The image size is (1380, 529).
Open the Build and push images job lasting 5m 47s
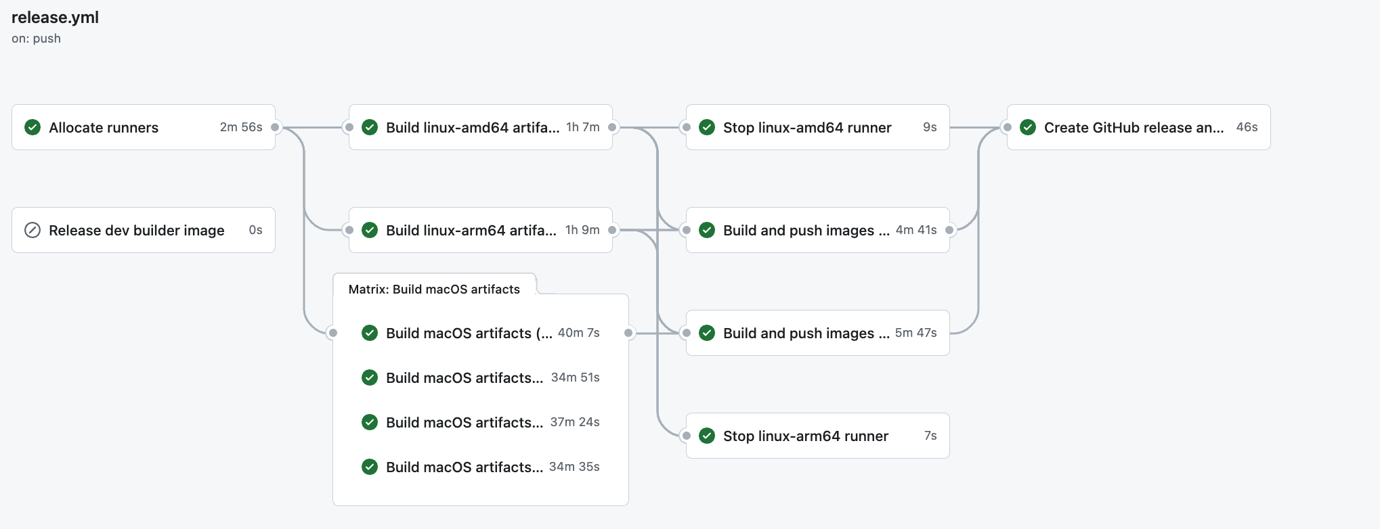[x=806, y=333]
